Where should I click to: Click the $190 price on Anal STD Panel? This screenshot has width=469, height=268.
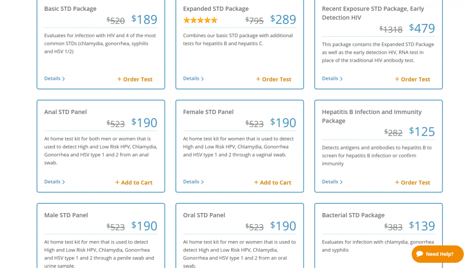tap(144, 123)
